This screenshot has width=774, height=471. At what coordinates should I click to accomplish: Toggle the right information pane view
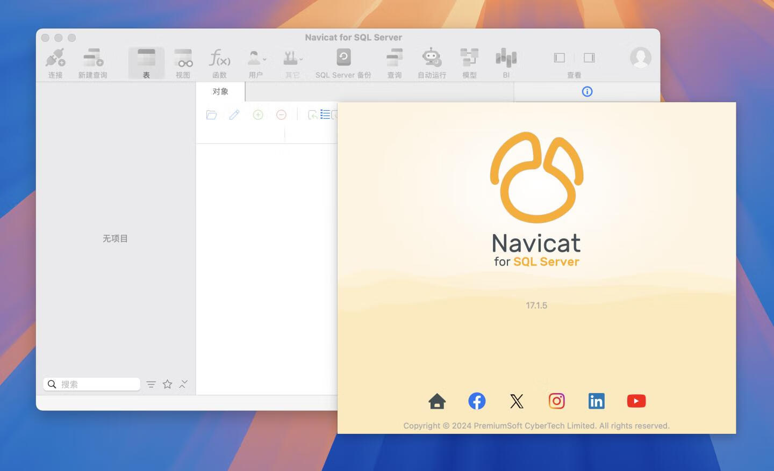click(x=589, y=57)
